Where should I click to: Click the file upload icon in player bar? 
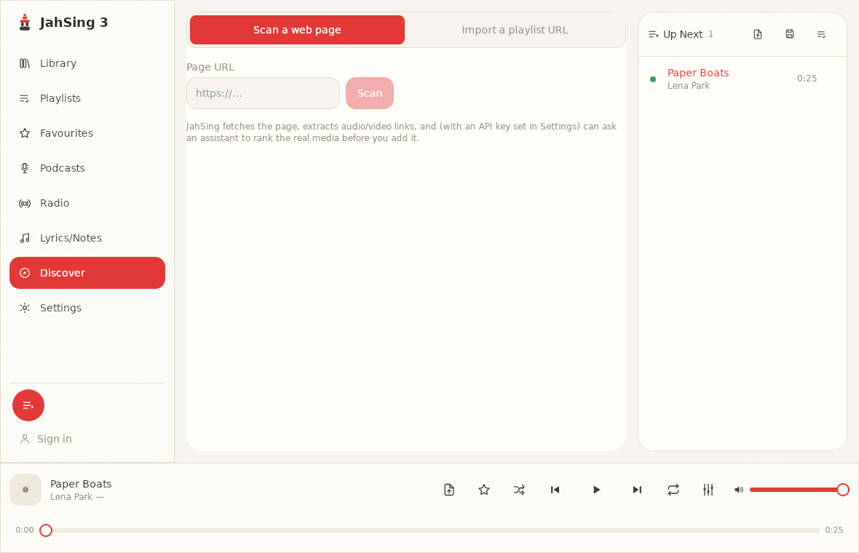[449, 490]
